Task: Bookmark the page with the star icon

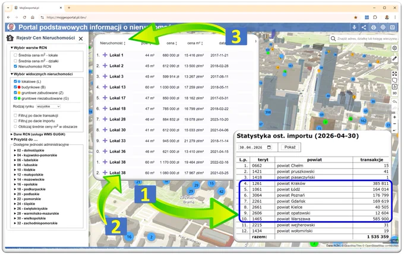Action: pyautogui.click(x=355, y=17)
